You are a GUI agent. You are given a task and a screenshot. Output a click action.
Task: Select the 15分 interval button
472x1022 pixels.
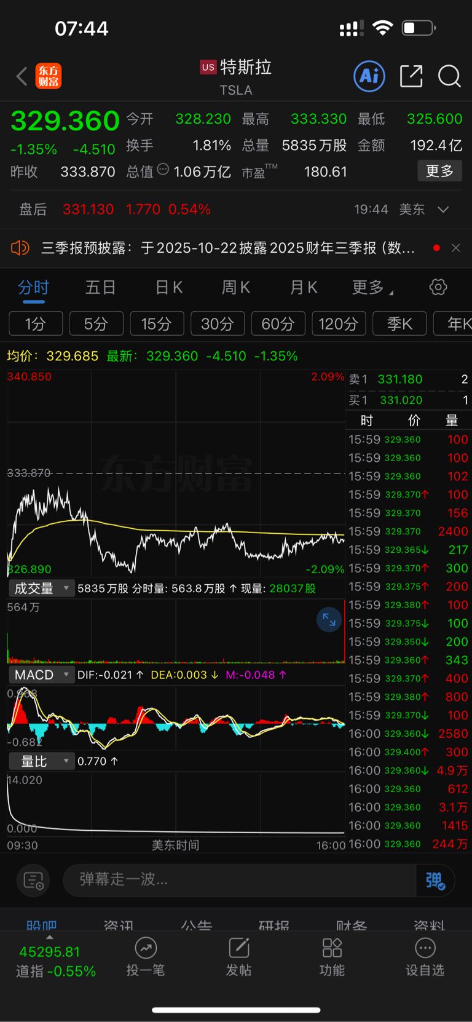pyautogui.click(x=157, y=323)
